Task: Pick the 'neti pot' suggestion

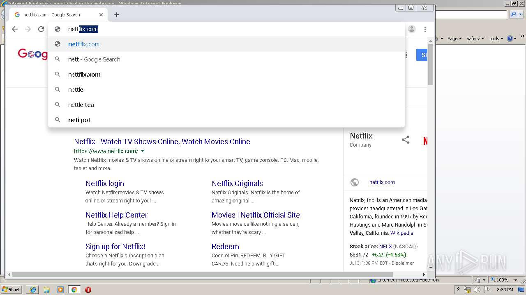Action: 226,120
